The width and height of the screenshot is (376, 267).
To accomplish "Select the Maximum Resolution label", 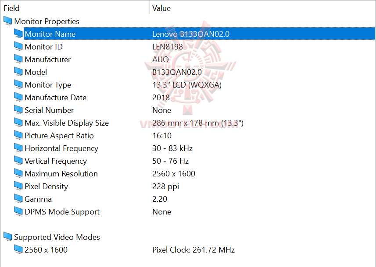I will coord(61,173).
